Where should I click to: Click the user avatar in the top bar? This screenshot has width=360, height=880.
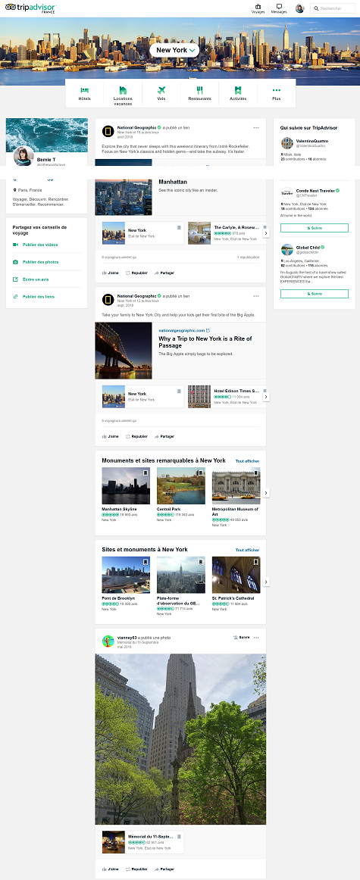(x=300, y=8)
